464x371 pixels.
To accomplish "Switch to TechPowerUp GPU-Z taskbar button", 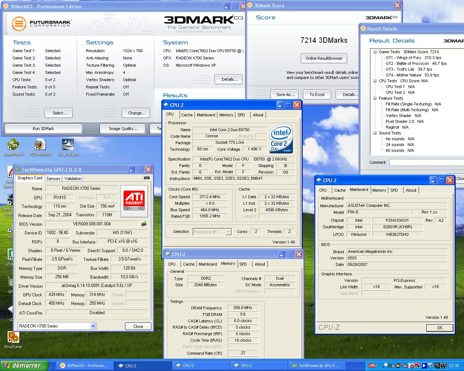I will tap(316, 366).
